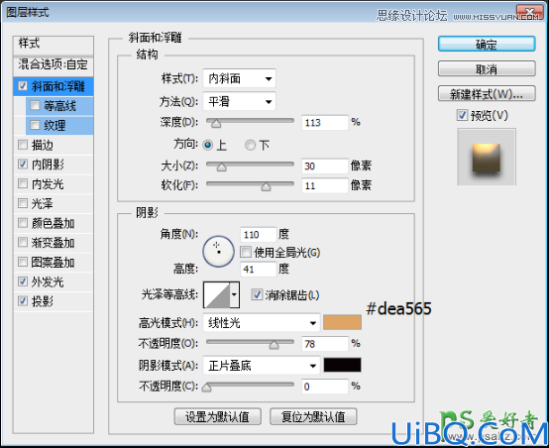549x448 pixels.
Task: Click shadow opacity field with 0
Action: pyautogui.click(x=325, y=387)
